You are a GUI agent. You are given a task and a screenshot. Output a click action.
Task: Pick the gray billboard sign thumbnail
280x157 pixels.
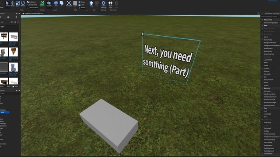(13, 37)
